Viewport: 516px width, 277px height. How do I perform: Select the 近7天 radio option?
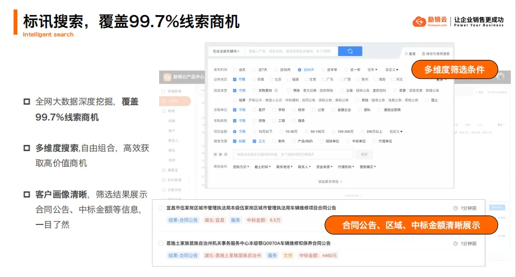pos(254,69)
